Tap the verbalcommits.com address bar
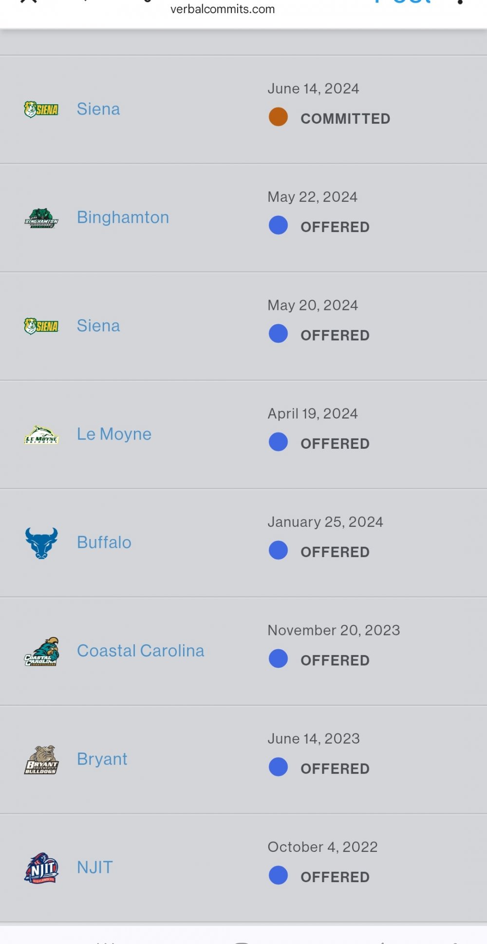The width and height of the screenshot is (487, 944). click(223, 9)
